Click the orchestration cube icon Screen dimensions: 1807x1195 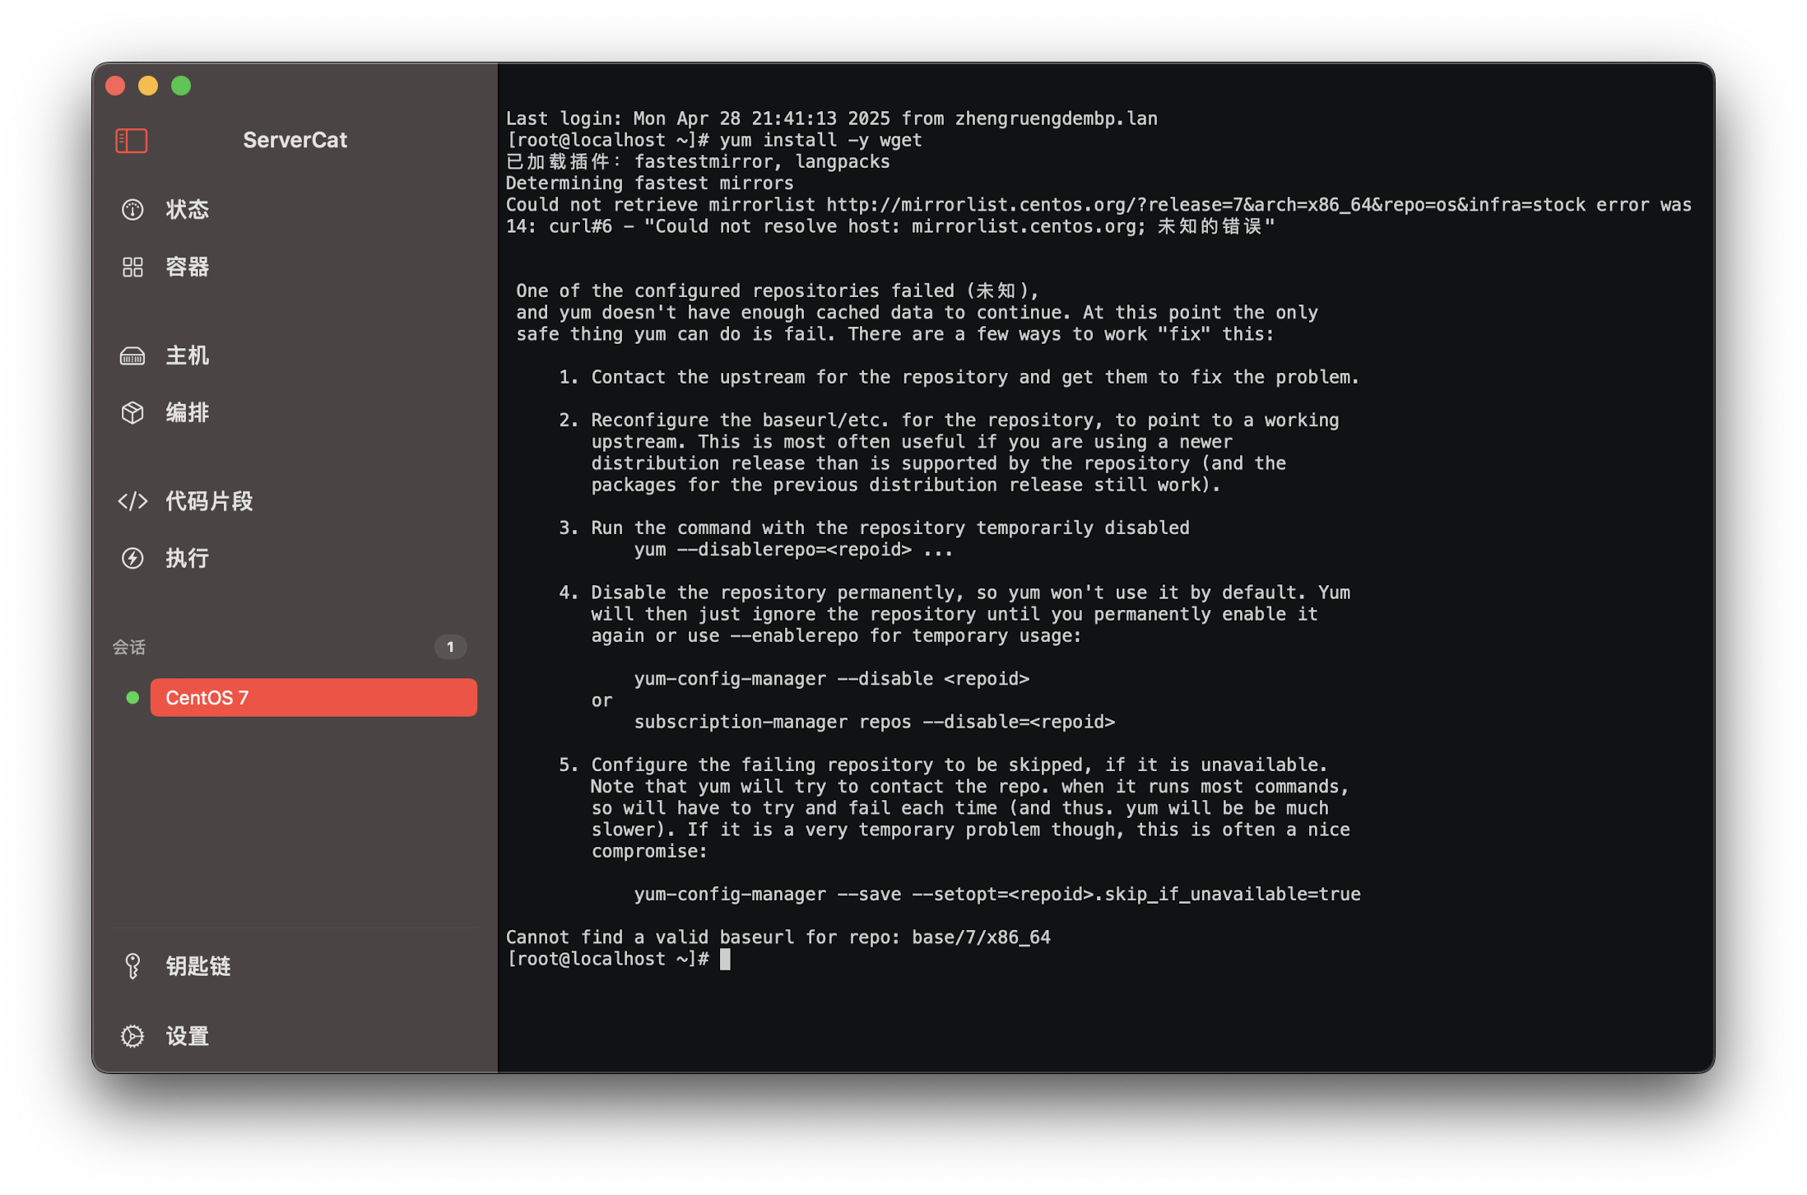pos(132,413)
